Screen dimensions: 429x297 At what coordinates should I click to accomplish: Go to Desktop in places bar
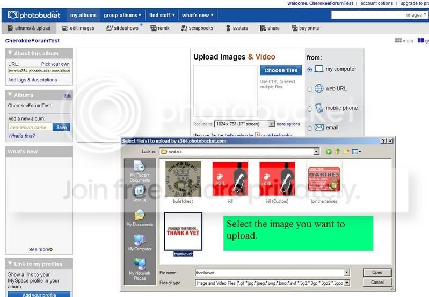[140, 194]
